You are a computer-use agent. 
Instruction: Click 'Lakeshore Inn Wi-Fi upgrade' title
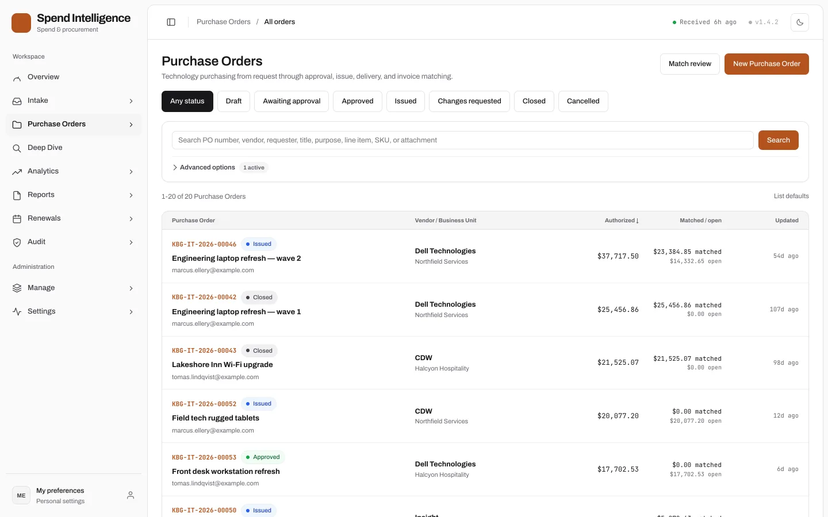(x=223, y=365)
